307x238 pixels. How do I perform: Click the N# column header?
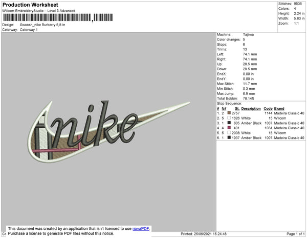[x=224, y=109]
